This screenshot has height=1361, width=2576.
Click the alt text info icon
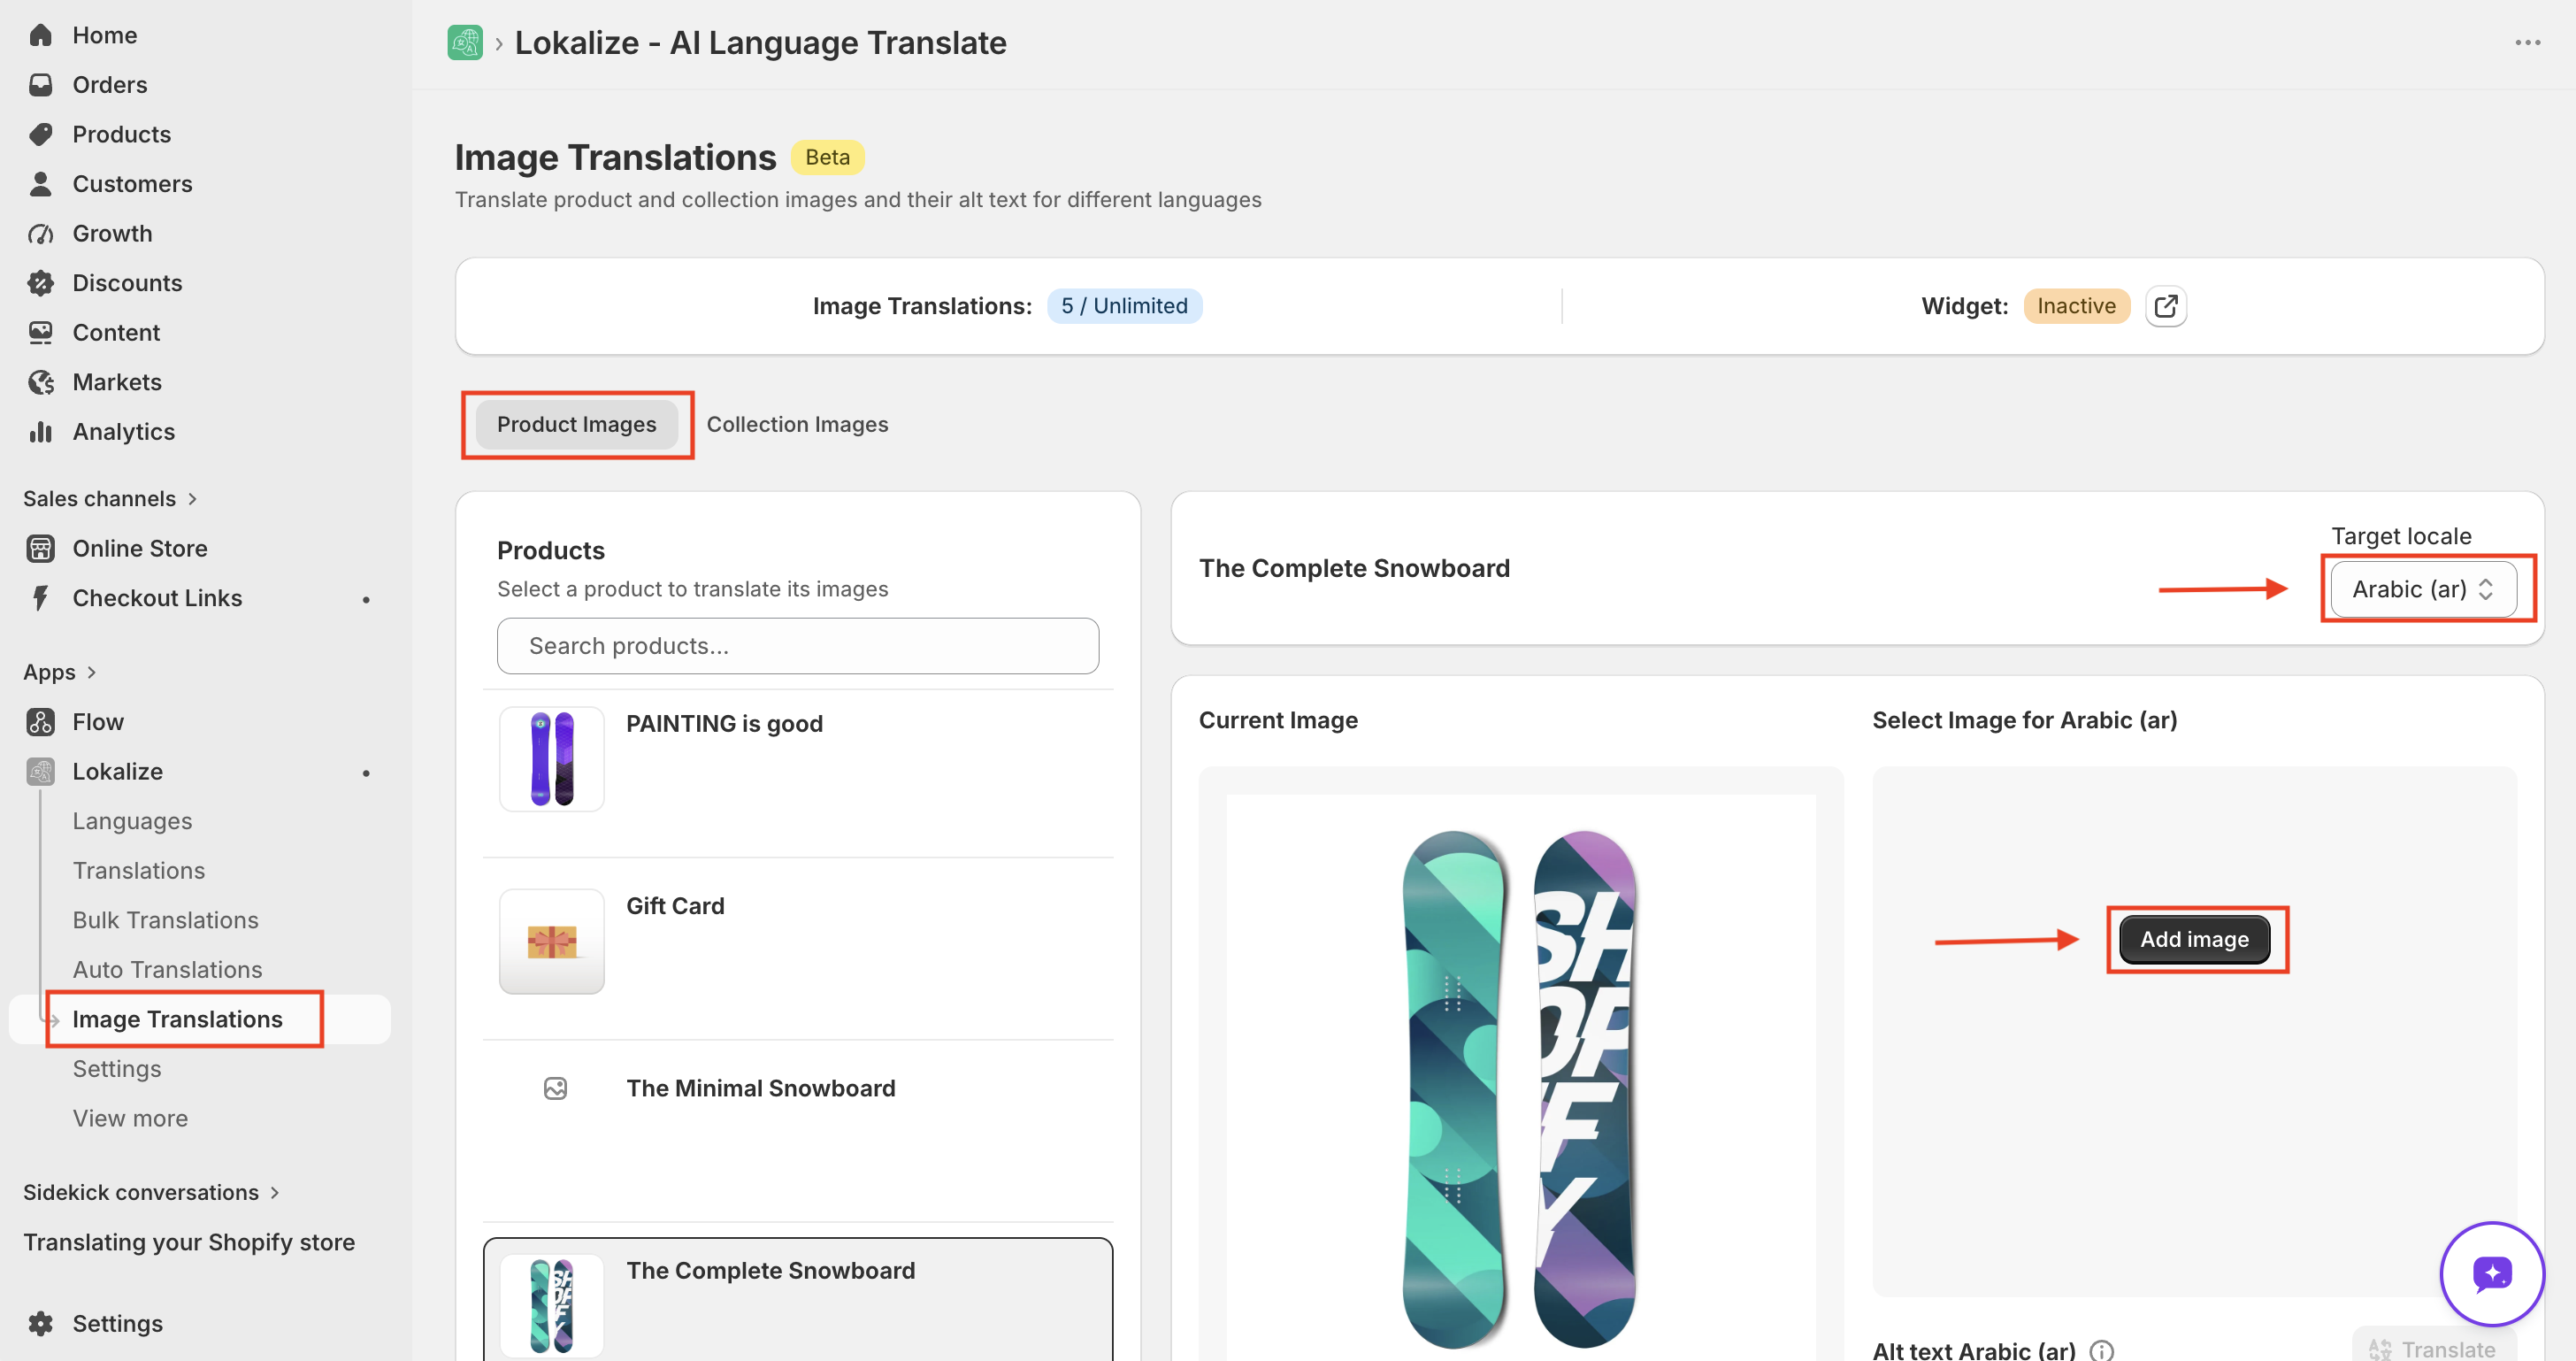pyautogui.click(x=2101, y=1350)
